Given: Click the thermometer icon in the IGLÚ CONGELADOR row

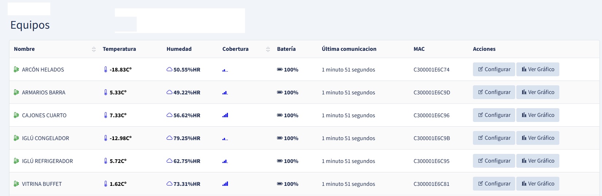Looking at the screenshot, I should point(106,138).
